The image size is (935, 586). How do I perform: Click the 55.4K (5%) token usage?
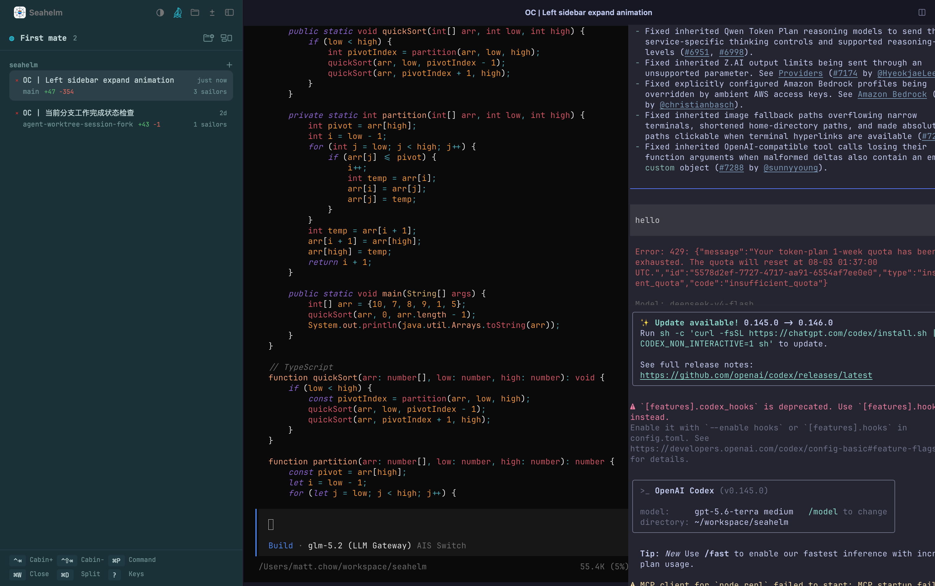click(604, 567)
